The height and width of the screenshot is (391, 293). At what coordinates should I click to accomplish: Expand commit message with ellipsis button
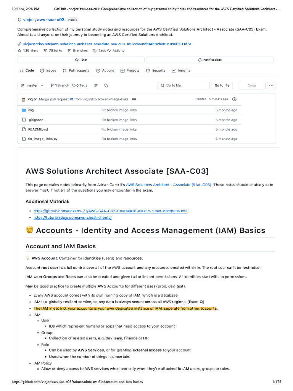click(134, 99)
